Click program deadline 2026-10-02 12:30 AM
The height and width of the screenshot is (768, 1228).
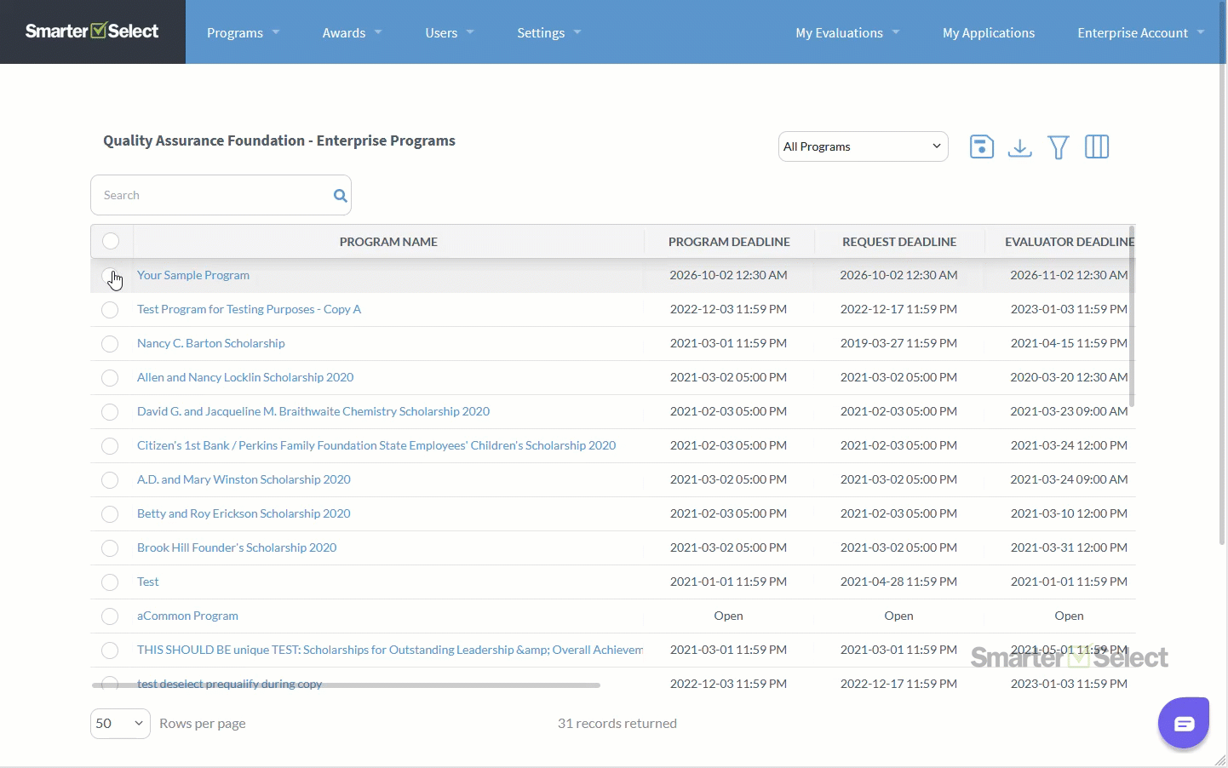(728, 275)
